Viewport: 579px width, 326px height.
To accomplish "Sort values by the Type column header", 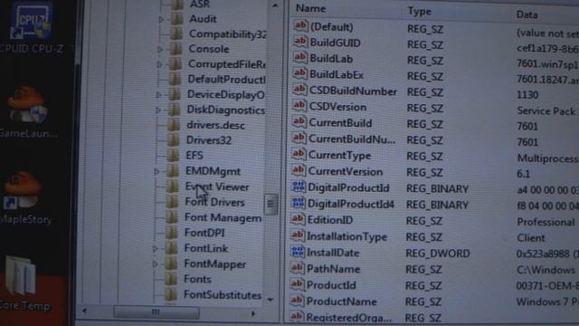I will pyautogui.click(x=420, y=12).
